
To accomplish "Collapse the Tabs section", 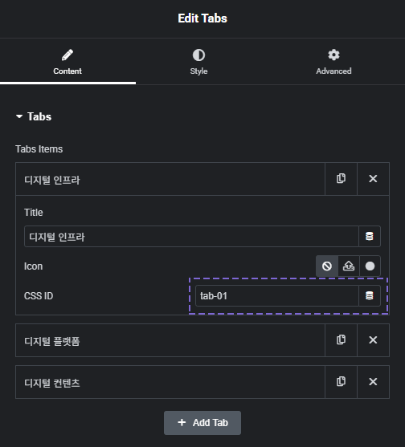I will pyautogui.click(x=34, y=116).
